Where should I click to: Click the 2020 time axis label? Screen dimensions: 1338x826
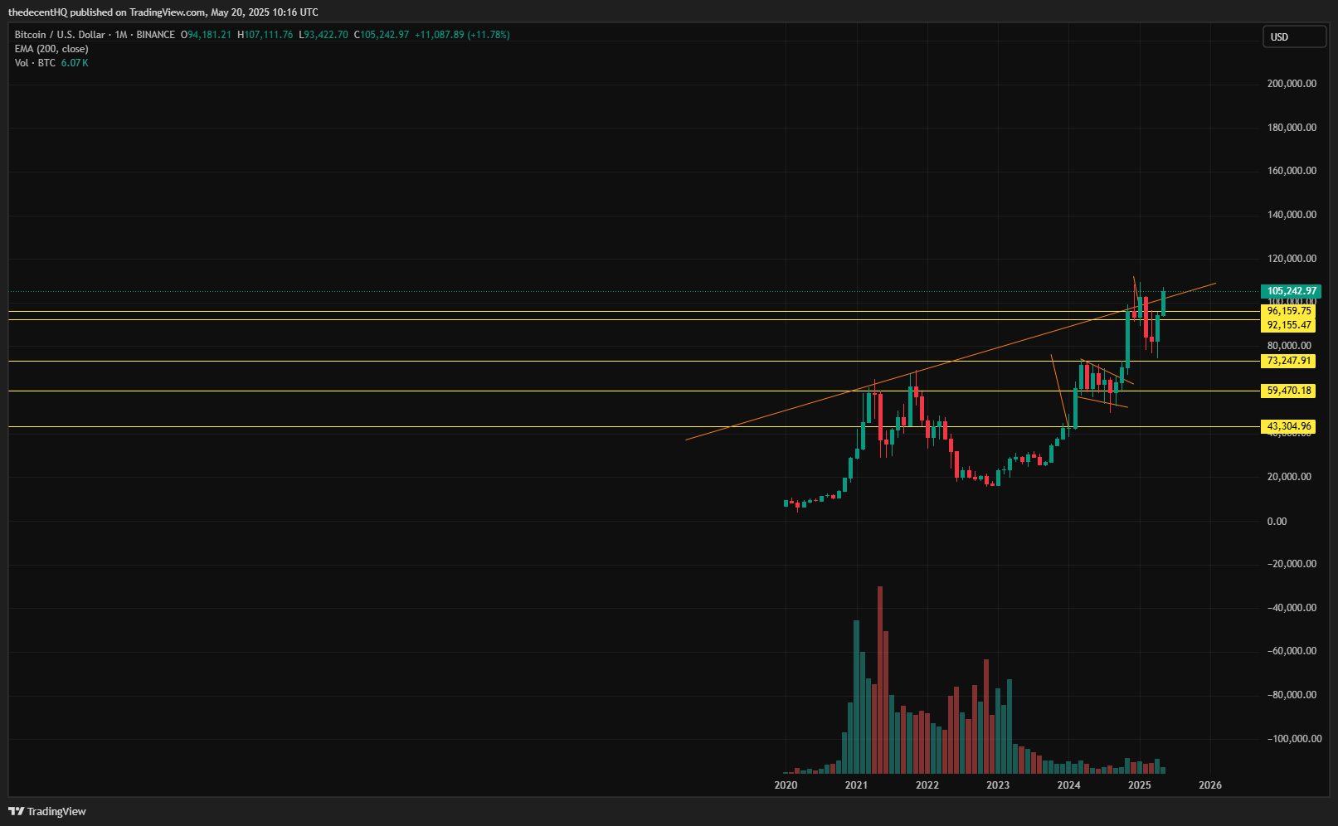[x=786, y=785]
